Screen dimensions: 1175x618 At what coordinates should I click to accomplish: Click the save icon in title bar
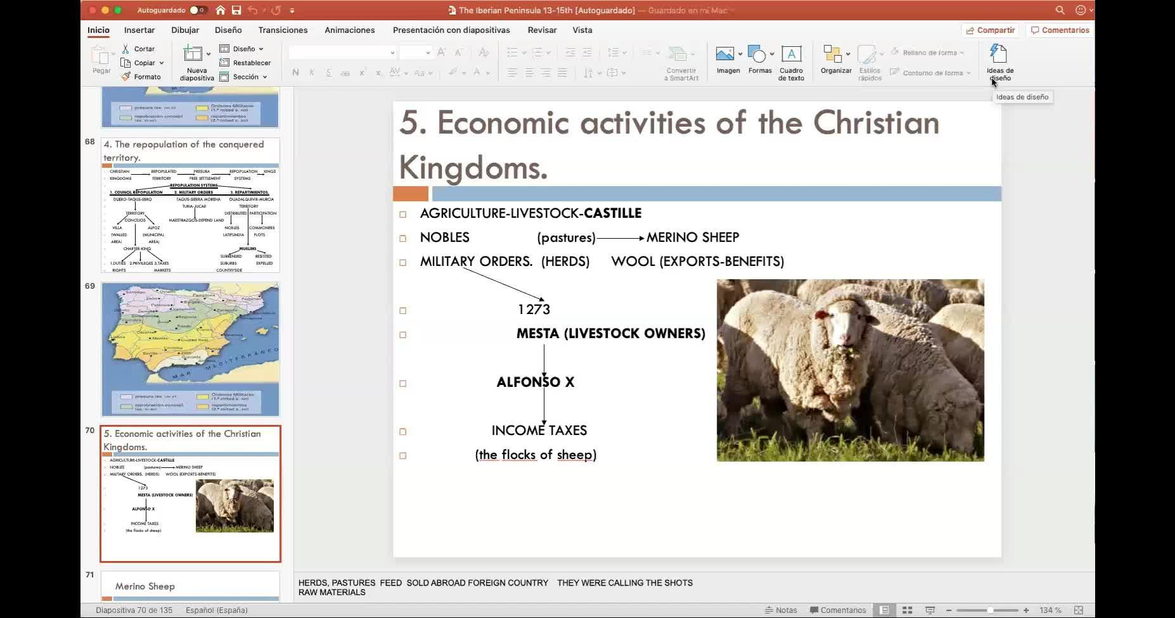pyautogui.click(x=236, y=10)
